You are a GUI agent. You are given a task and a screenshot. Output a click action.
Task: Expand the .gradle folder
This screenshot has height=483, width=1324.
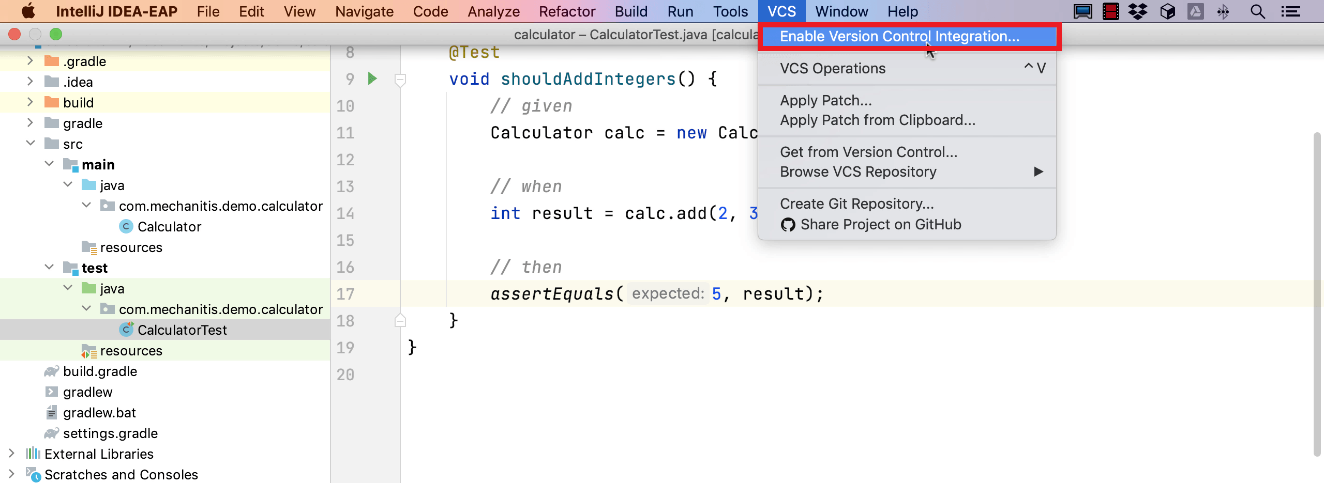point(31,60)
